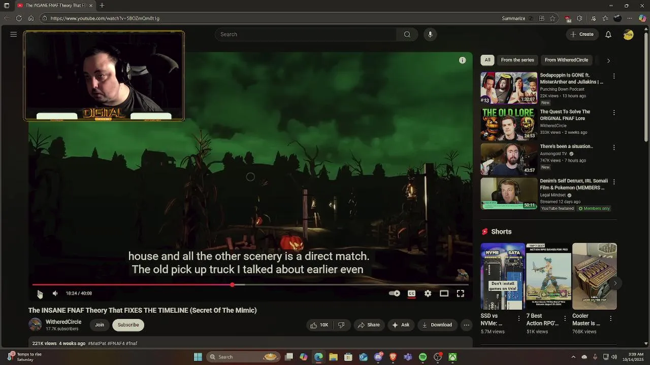Click the YouTube search field

pyautogui.click(x=306, y=34)
